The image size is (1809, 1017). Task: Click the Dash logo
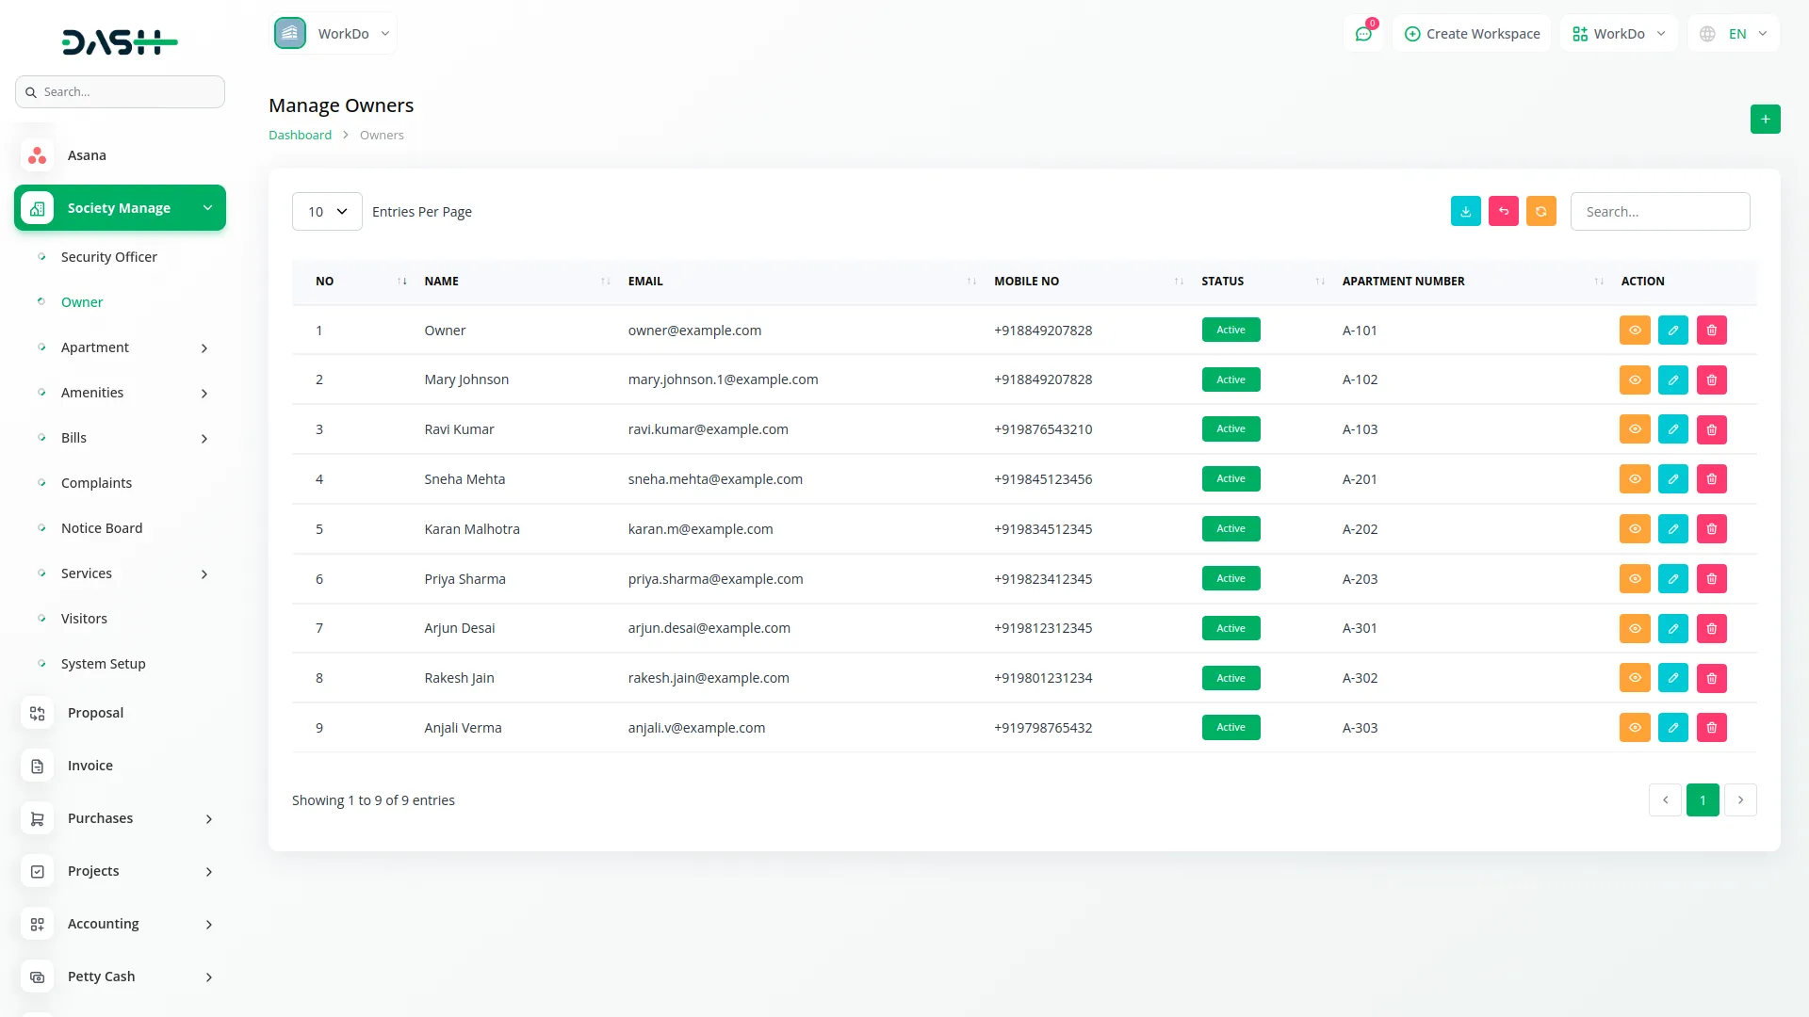coord(120,41)
